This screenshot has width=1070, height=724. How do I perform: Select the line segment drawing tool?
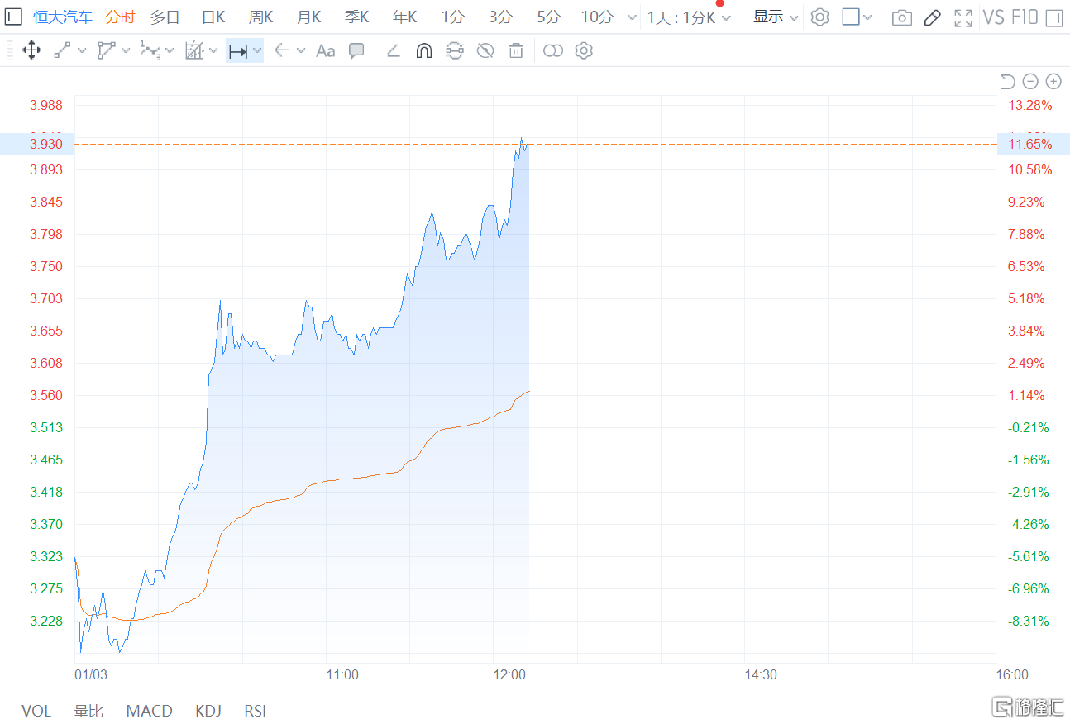click(62, 51)
